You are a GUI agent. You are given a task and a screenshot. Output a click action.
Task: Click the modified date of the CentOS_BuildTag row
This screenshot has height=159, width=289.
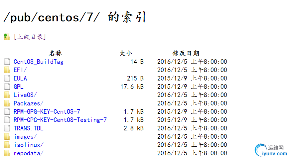192,62
